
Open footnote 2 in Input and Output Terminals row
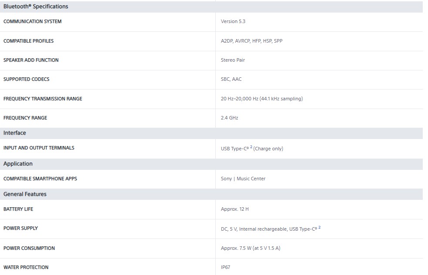pyautogui.click(x=251, y=147)
